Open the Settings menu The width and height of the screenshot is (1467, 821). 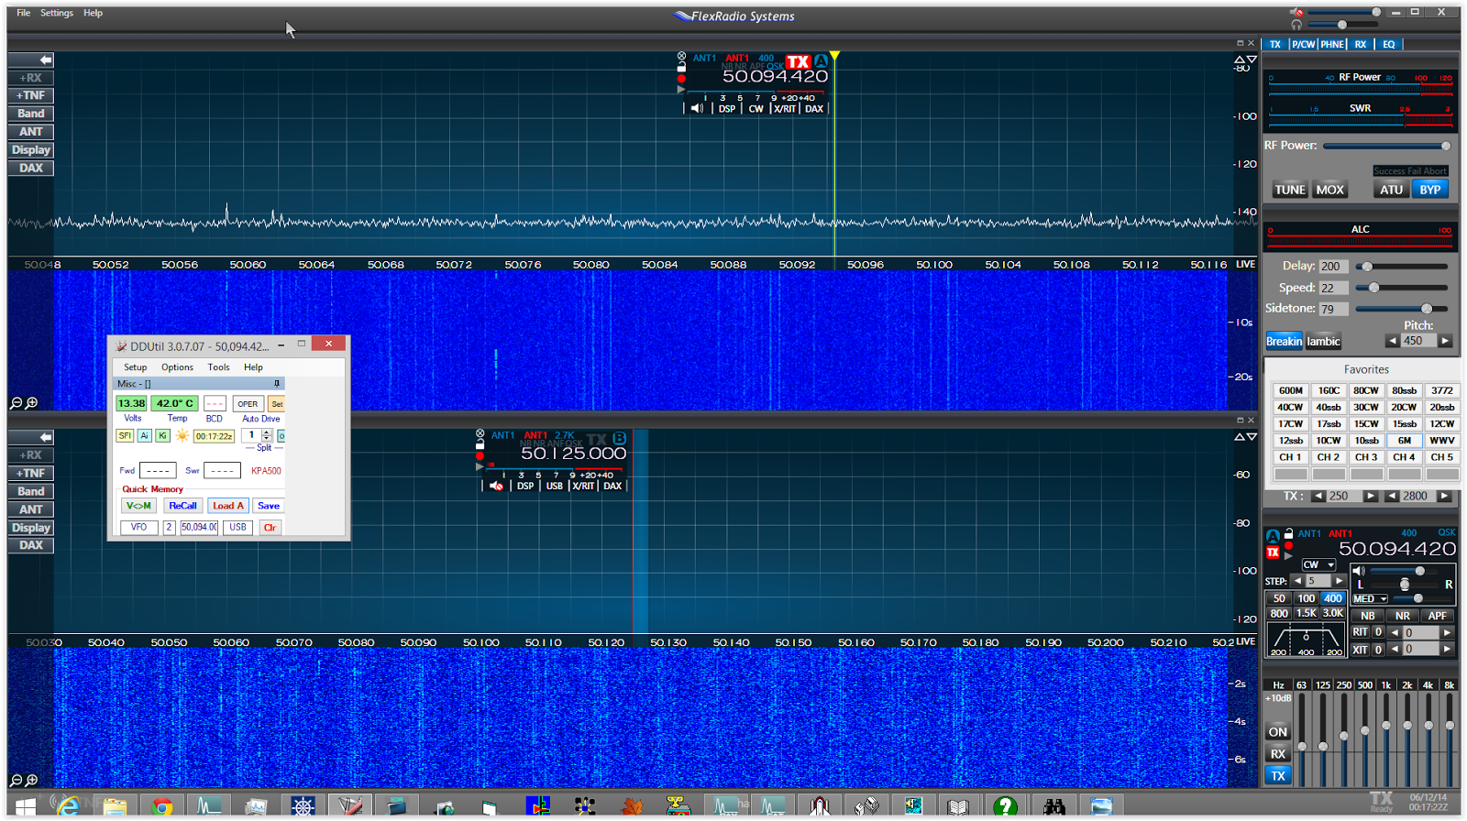coord(57,13)
